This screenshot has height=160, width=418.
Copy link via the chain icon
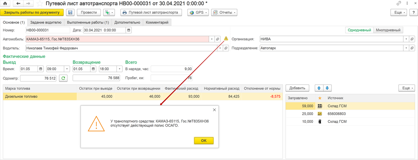pyautogui.click(x=399, y=3)
